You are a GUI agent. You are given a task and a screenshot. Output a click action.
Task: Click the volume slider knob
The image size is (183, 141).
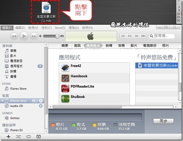point(57,36)
